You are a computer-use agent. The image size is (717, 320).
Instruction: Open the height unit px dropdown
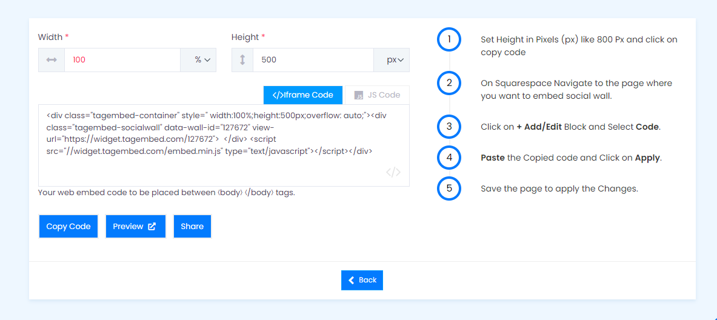(x=392, y=60)
